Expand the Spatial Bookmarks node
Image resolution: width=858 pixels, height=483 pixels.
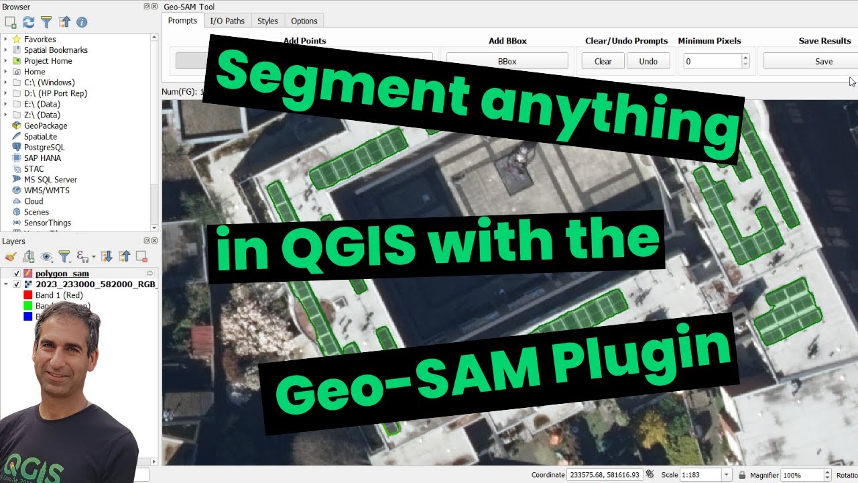(5, 50)
